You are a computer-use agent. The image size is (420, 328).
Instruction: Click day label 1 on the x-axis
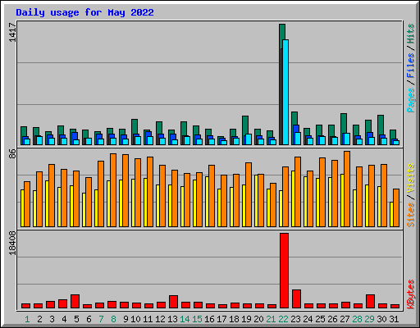pyautogui.click(x=27, y=319)
